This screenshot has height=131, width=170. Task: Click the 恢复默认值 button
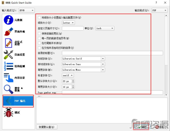click(x=47, y=127)
